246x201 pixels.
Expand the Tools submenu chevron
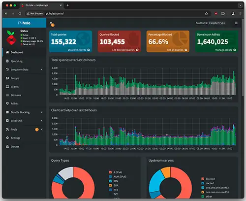tap(42, 130)
